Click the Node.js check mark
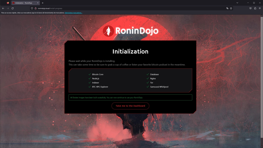 coord(90,78)
